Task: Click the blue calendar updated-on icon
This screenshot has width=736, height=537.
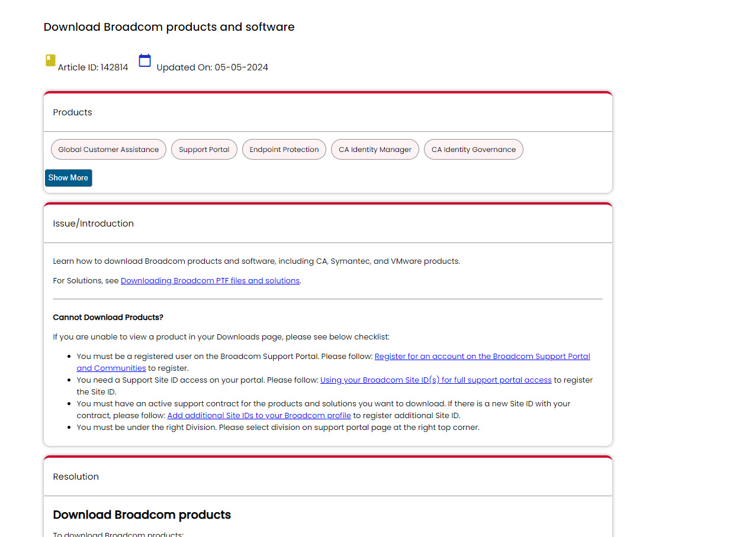Action: point(145,60)
